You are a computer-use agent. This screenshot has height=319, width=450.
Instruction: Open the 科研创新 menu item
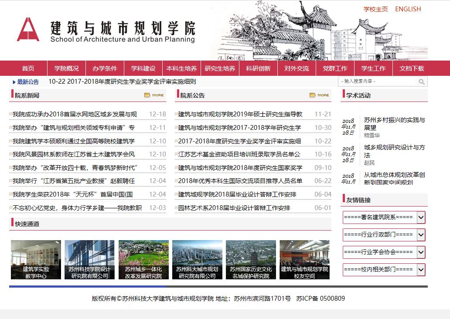pos(258,68)
